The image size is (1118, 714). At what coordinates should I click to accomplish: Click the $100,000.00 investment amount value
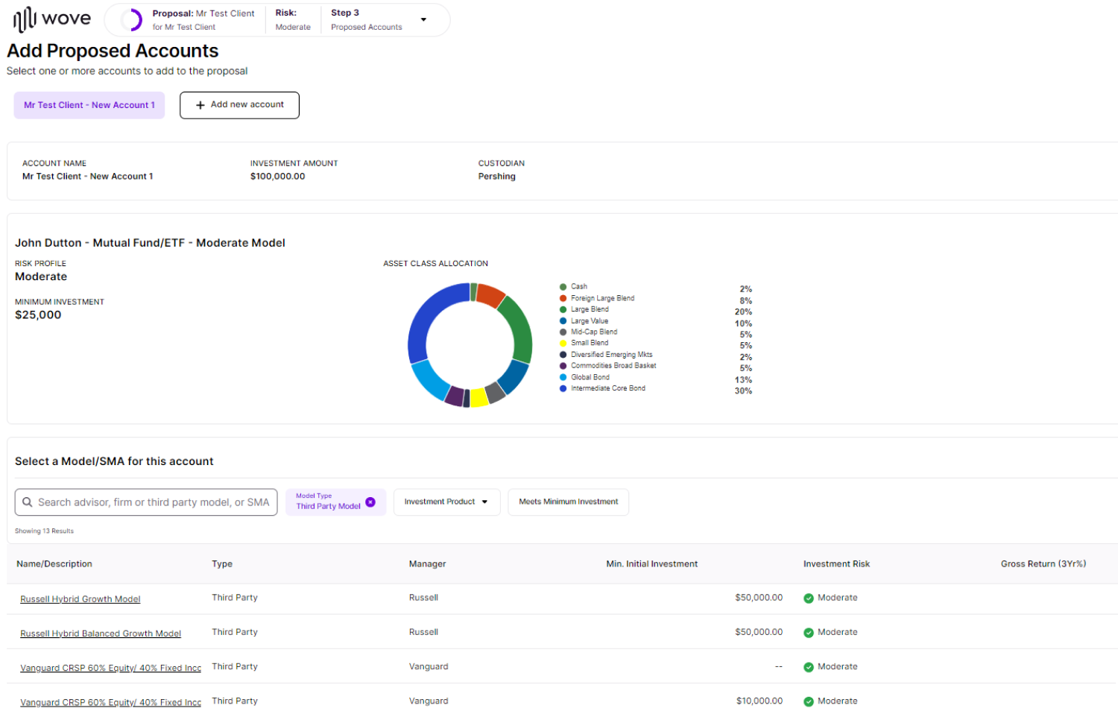(277, 177)
